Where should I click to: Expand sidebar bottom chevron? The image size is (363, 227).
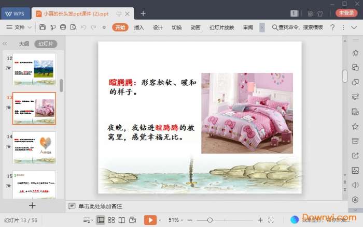pyautogui.click(x=355, y=210)
